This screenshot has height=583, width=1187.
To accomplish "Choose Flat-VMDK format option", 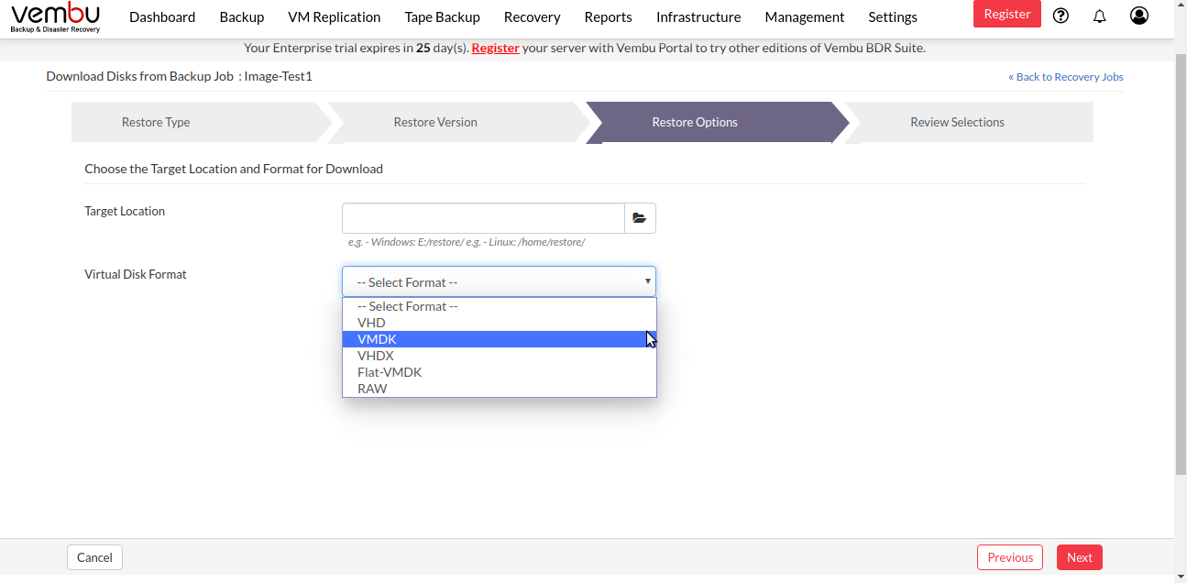I will [500, 372].
